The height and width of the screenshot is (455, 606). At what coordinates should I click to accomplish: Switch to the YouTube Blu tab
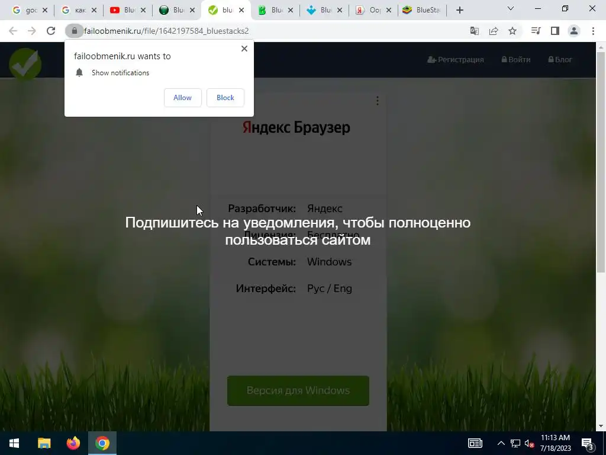[x=124, y=11]
